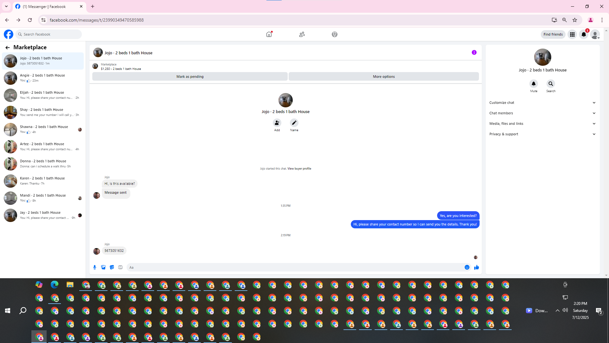Click the Aa message input field

pos(295,267)
